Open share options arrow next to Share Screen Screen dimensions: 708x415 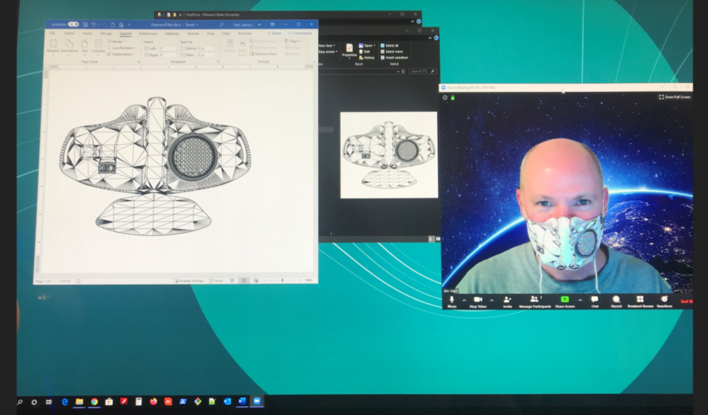tap(580, 300)
